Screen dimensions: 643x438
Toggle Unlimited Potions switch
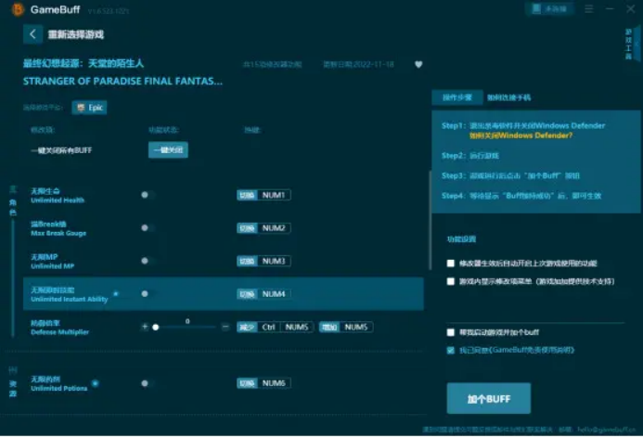point(148,383)
